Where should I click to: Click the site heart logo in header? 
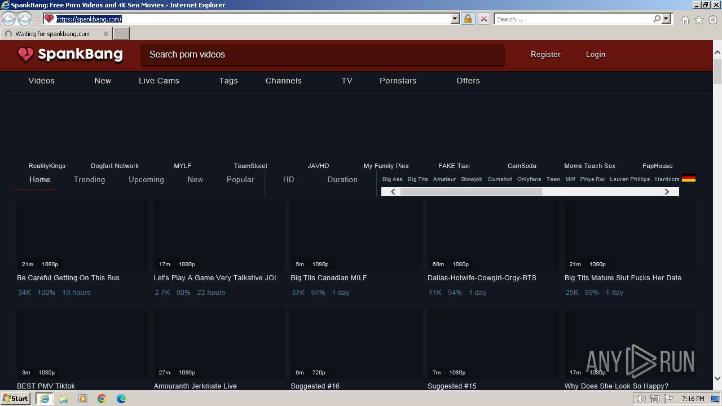pyautogui.click(x=26, y=55)
